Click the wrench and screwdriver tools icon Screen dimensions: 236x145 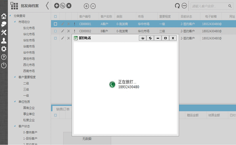coord(4,32)
